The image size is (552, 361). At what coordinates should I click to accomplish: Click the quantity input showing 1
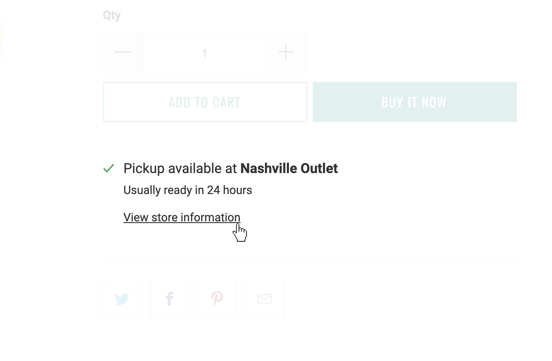click(x=205, y=52)
